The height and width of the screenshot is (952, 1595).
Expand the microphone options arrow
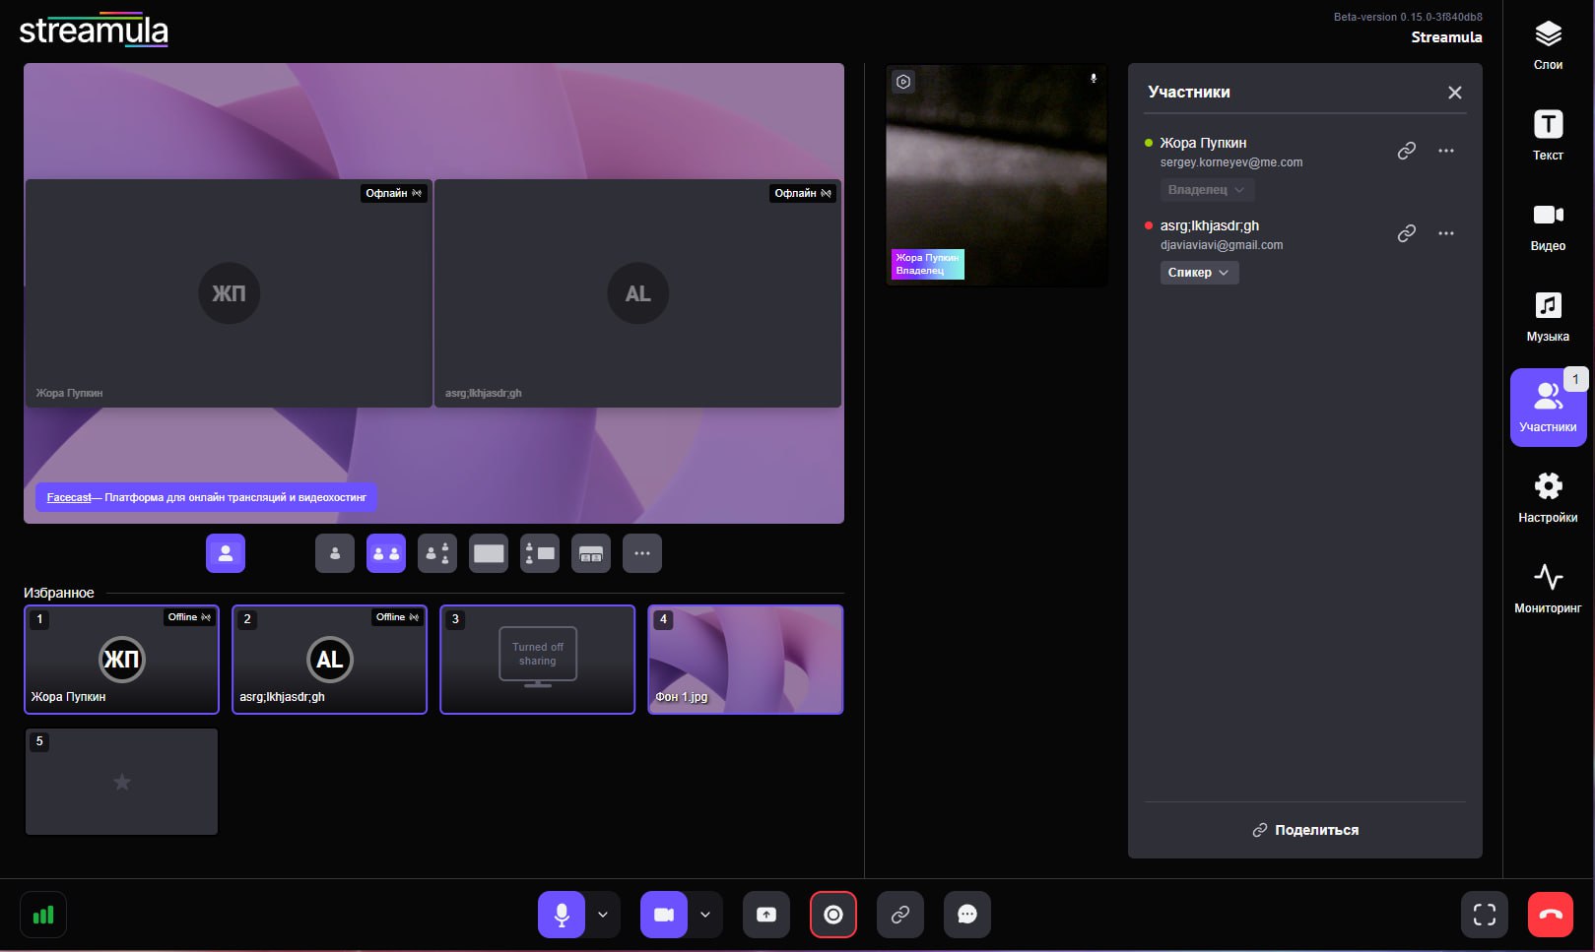click(x=603, y=915)
